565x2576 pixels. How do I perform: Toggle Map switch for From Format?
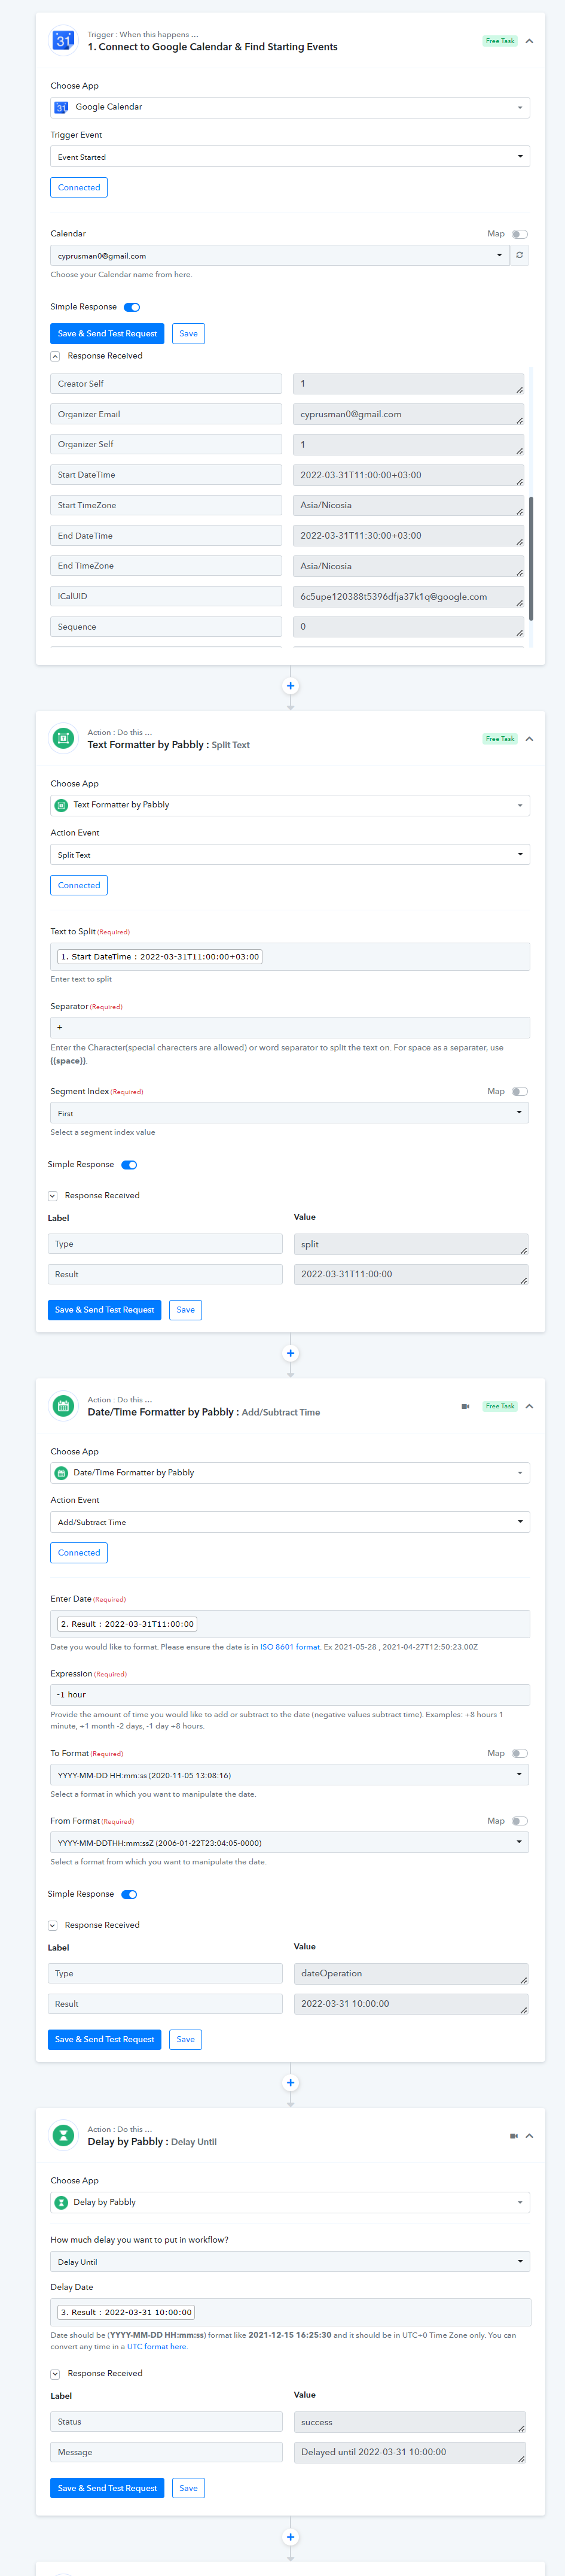(x=519, y=1821)
